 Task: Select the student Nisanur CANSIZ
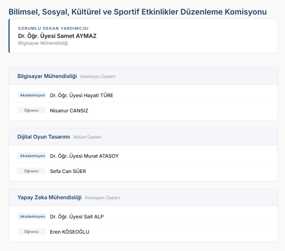coord(69,111)
